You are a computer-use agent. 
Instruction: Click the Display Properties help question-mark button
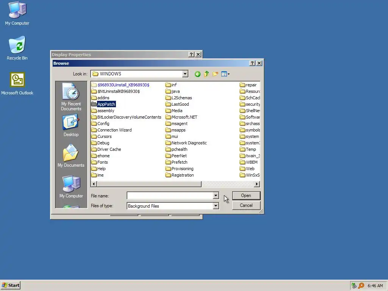coord(191,55)
